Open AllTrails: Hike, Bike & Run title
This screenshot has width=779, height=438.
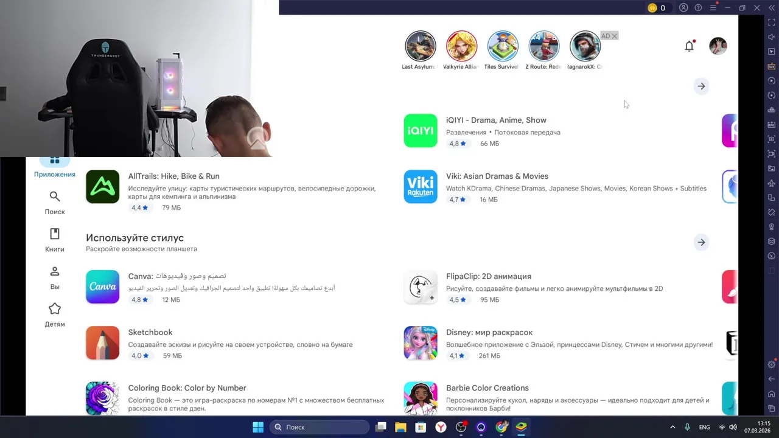173,176
